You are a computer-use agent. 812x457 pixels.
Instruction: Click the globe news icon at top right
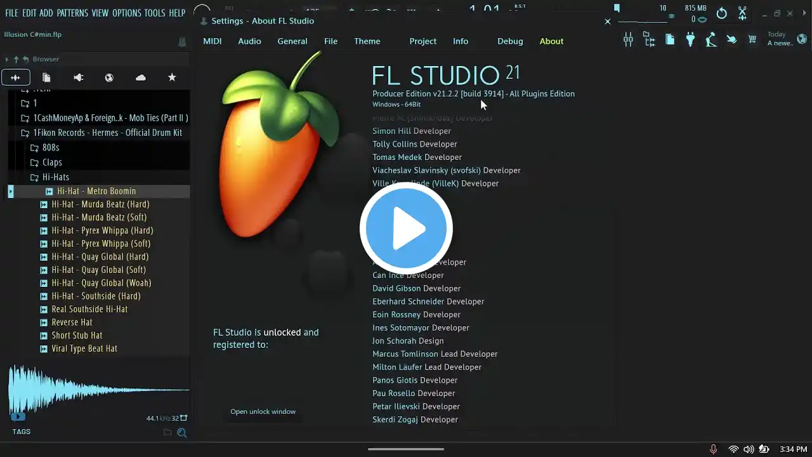click(802, 39)
